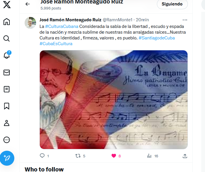Image resolution: width=205 pixels, height=172 pixels.
Task: Go to Home via house icon
Action: (x=7, y=22)
